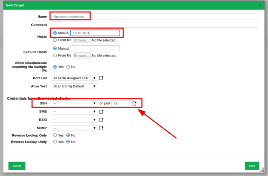Focus the Comment input field

tap(155, 25)
